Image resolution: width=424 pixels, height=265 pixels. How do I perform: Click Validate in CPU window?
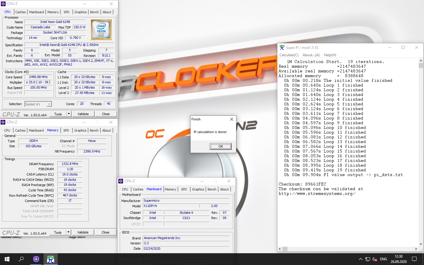83,114
